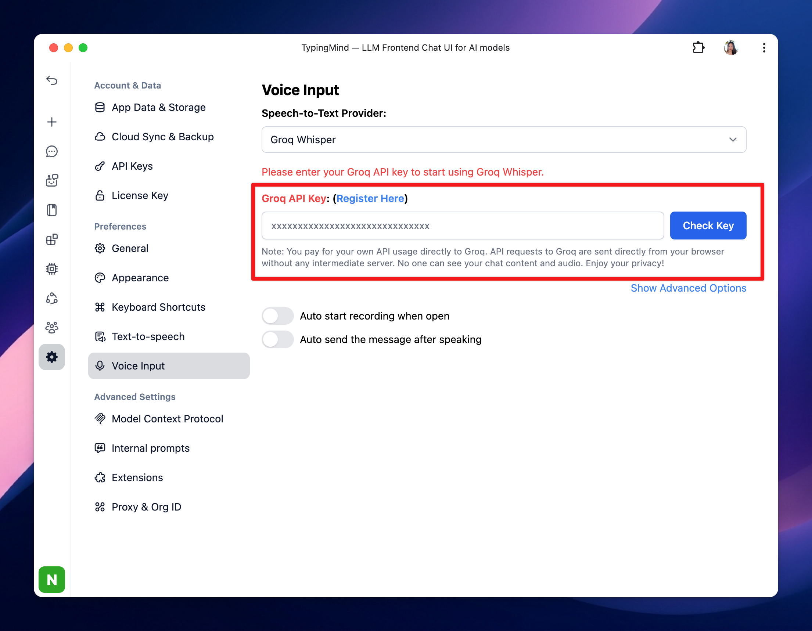Click the 'Speech-to-Text Provider:' label

(x=324, y=113)
